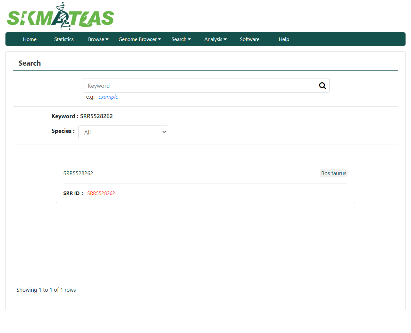This screenshot has width=411, height=333.
Task: Open the Home menu item
Action: [x=30, y=39]
